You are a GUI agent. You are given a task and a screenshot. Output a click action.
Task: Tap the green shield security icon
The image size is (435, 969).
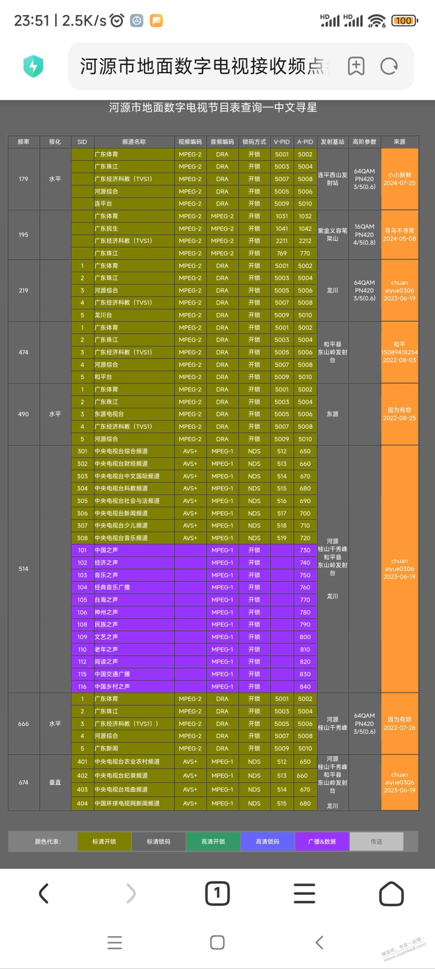(33, 66)
